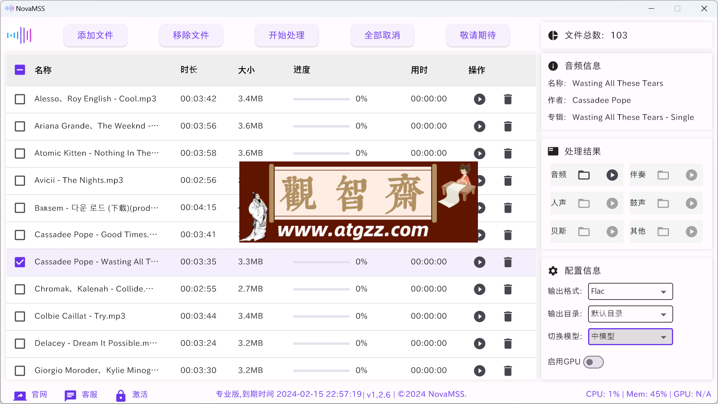The height and width of the screenshot is (404, 718).
Task: Open the 贝斯 result folder
Action: coord(584,232)
